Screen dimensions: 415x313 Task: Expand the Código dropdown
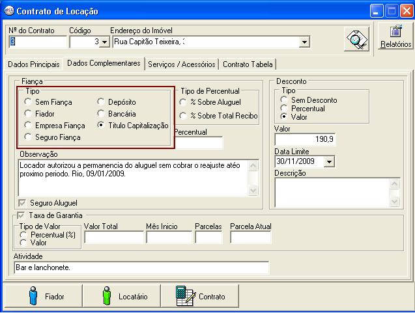(104, 42)
